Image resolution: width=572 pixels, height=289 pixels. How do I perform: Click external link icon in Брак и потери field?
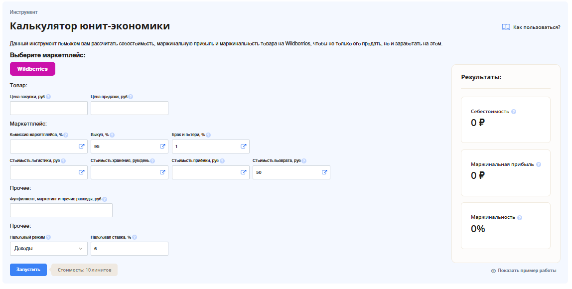coord(244,146)
